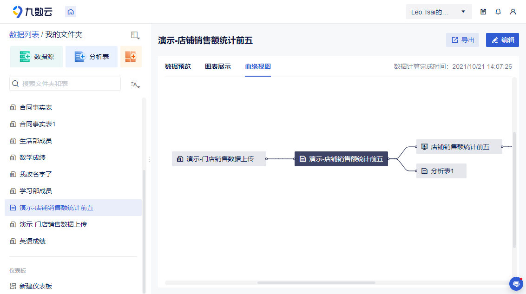
Task: Expand node connector right of 店铺销售额统计前五
Action: point(502,147)
